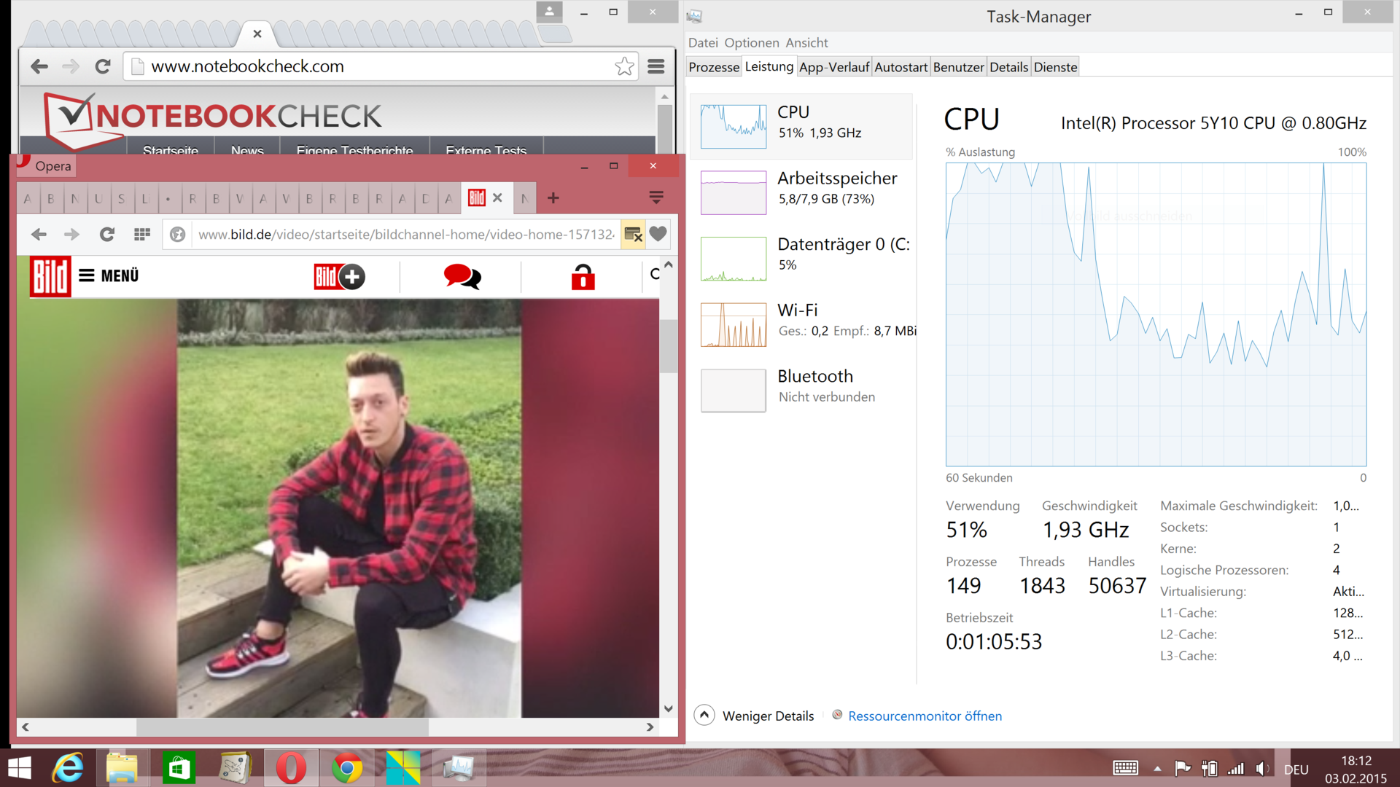
Task: Click the Opera Speed Dial grid icon
Action: [x=142, y=235]
